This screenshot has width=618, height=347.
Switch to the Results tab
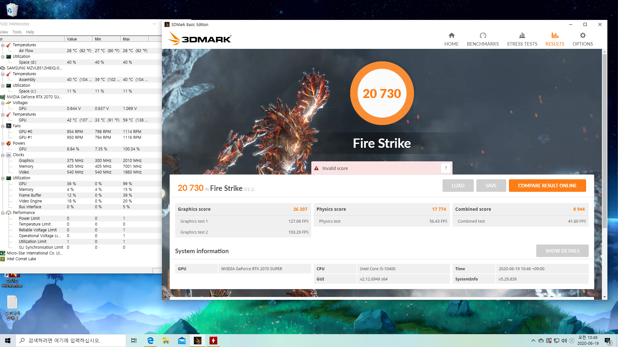point(554,39)
